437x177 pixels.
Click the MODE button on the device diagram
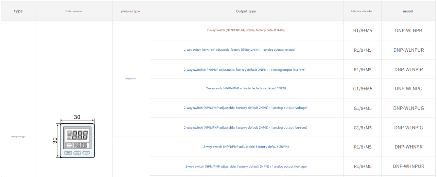[68, 153]
